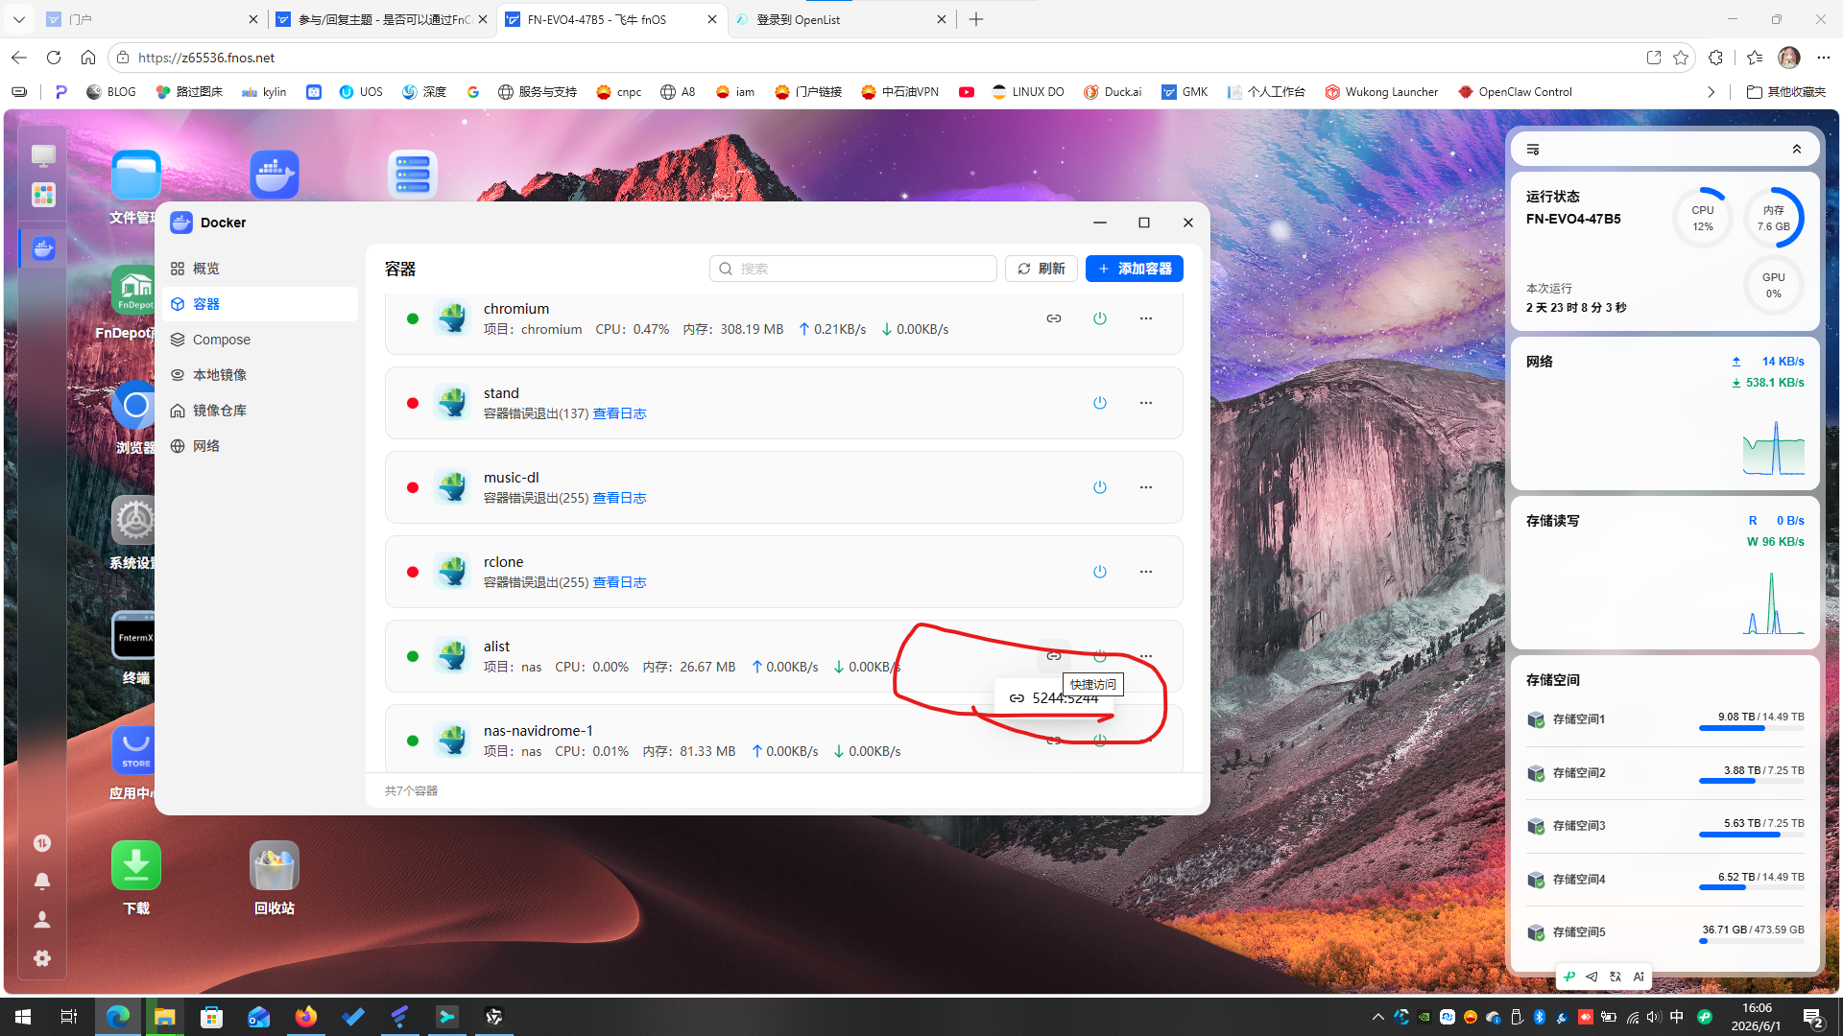Open more options menu for stand container
The image size is (1843, 1036).
click(x=1145, y=403)
